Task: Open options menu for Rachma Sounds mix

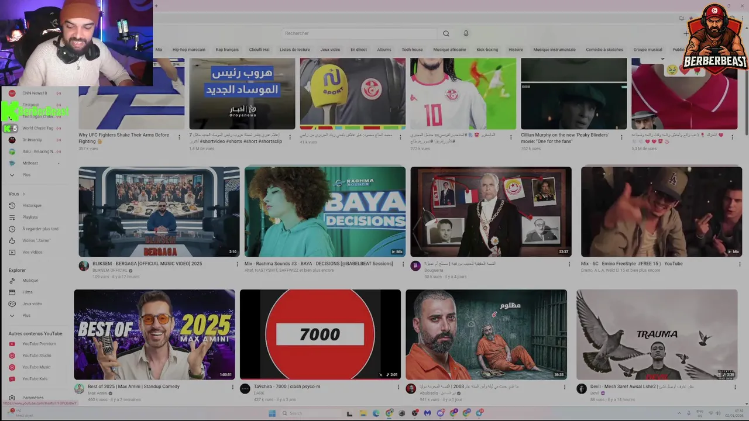Action: pos(403,264)
